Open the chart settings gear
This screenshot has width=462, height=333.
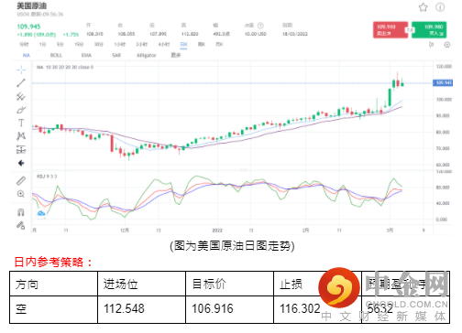coord(447,45)
